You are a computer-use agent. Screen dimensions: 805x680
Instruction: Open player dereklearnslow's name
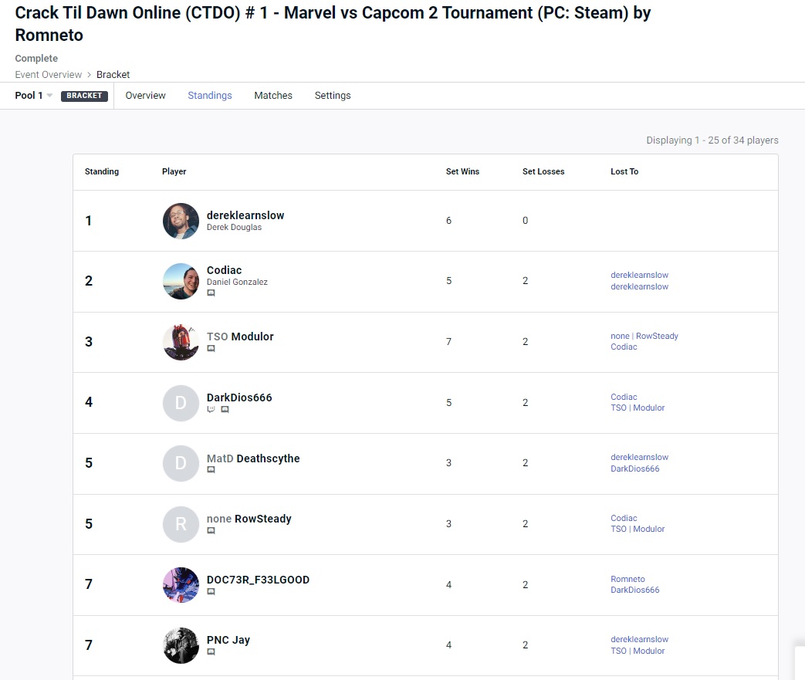point(245,215)
